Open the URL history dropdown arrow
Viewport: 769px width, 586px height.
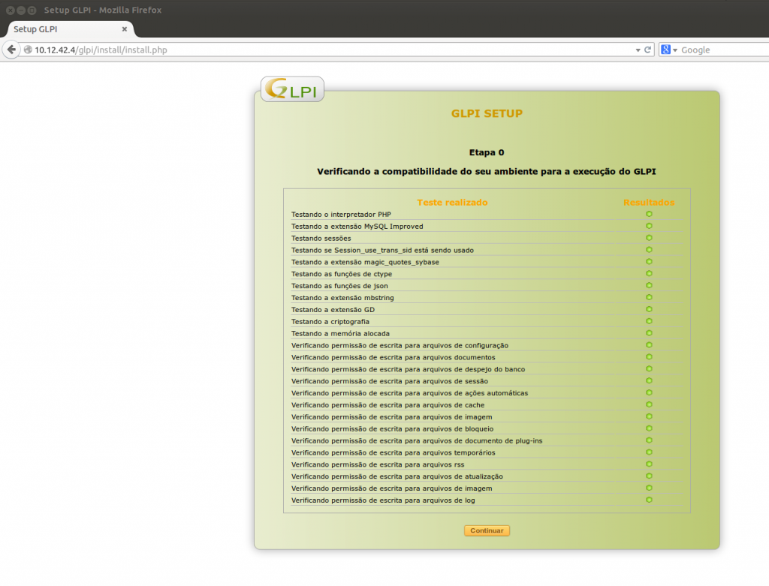click(638, 50)
